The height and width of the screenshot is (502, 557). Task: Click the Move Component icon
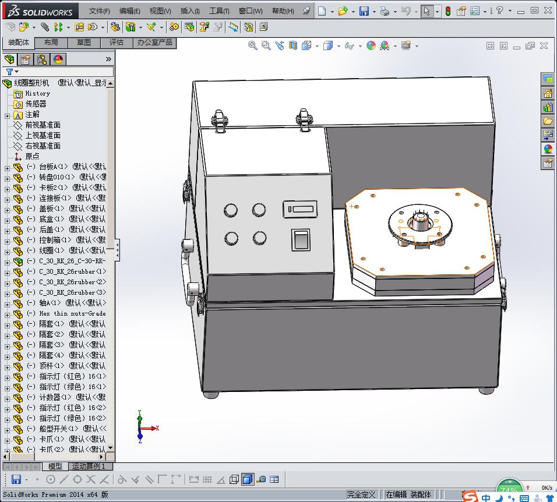(93, 27)
